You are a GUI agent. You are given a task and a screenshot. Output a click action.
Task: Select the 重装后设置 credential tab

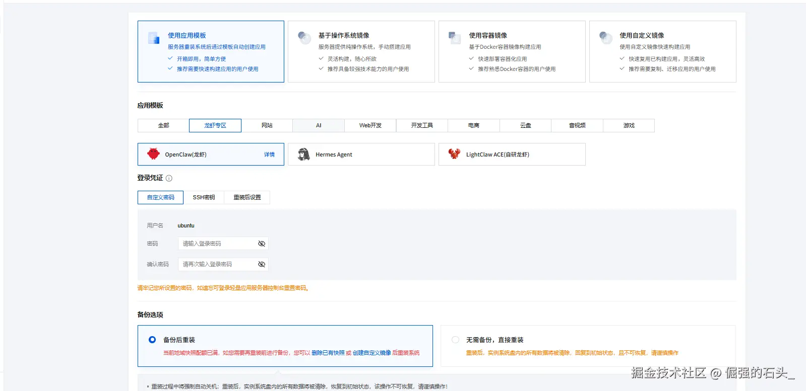pos(247,197)
